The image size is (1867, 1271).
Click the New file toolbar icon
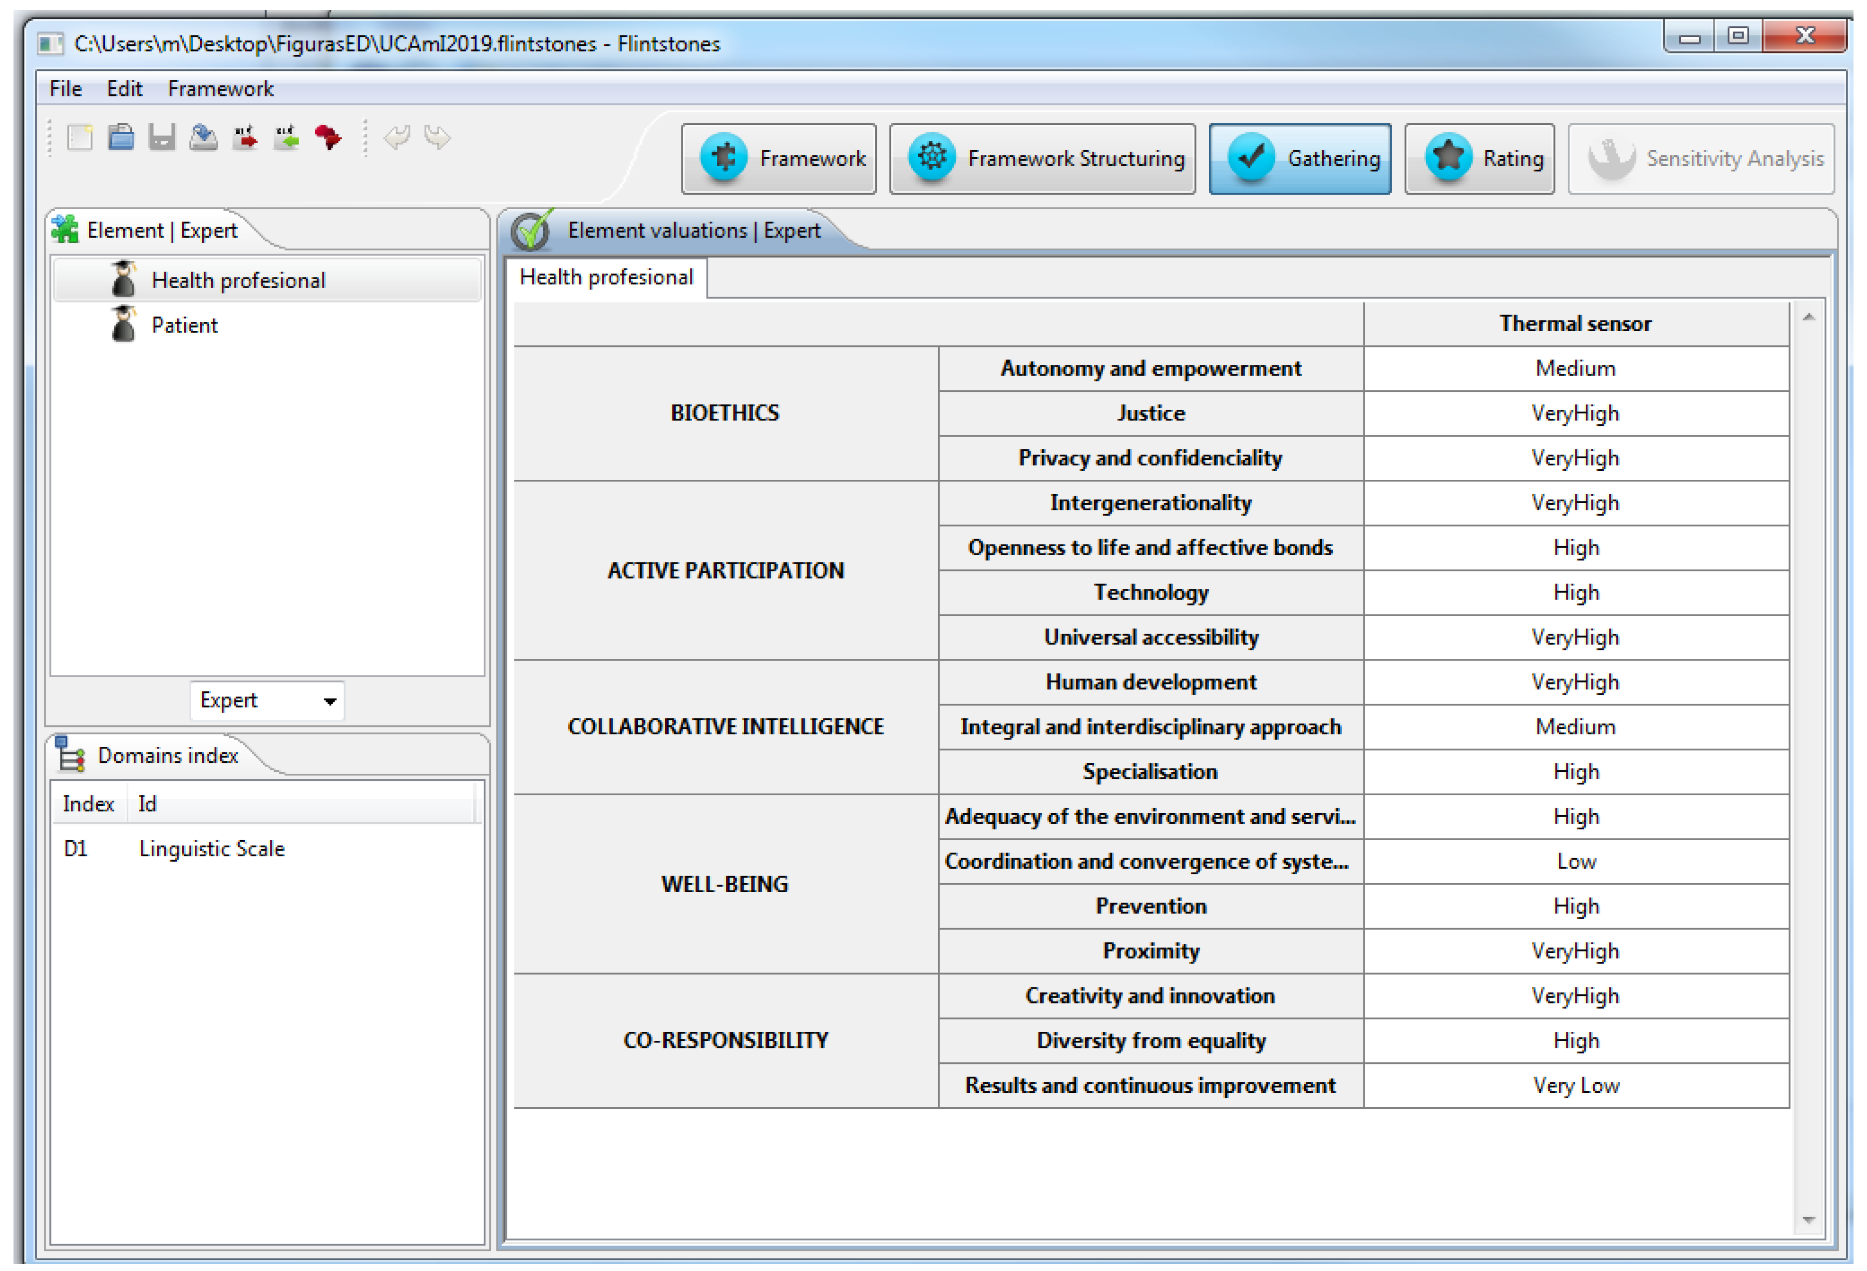click(x=79, y=137)
